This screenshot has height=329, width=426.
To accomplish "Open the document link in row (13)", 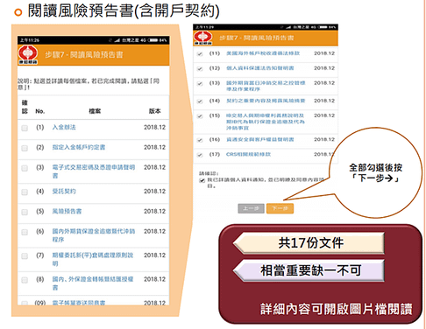I will point(266,86).
